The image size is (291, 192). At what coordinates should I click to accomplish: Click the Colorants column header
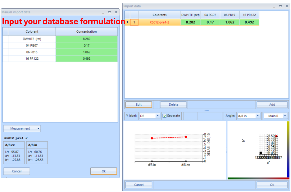pos(159,15)
